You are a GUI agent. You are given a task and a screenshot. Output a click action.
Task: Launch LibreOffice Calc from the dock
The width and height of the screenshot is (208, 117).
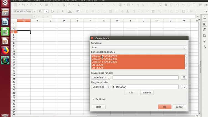point(5,31)
